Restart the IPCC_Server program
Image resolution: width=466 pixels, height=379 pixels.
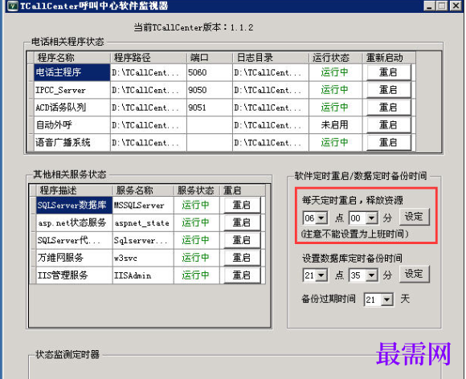(389, 90)
